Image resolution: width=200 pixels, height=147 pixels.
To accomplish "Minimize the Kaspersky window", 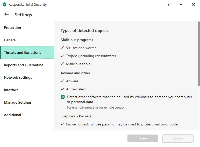I will point(181,4).
